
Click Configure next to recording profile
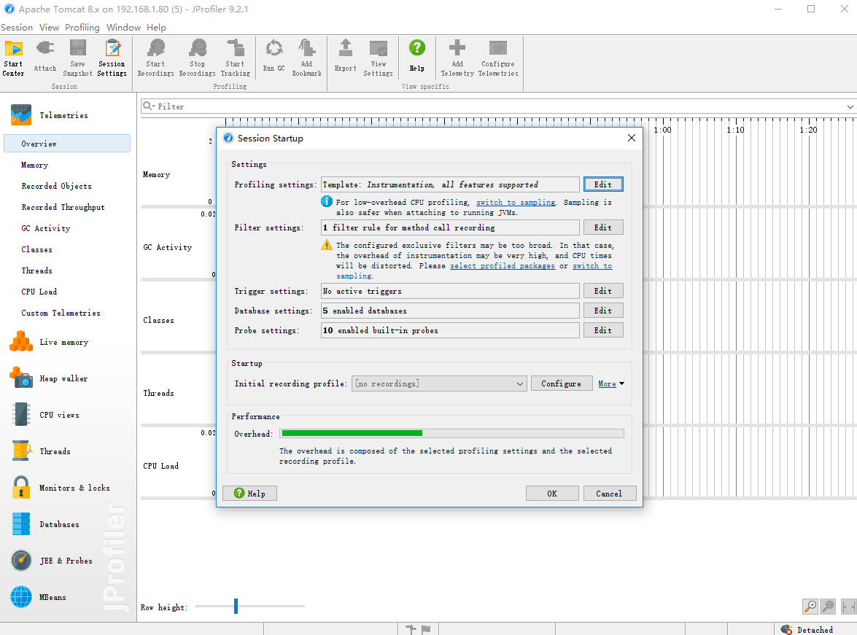tap(562, 383)
